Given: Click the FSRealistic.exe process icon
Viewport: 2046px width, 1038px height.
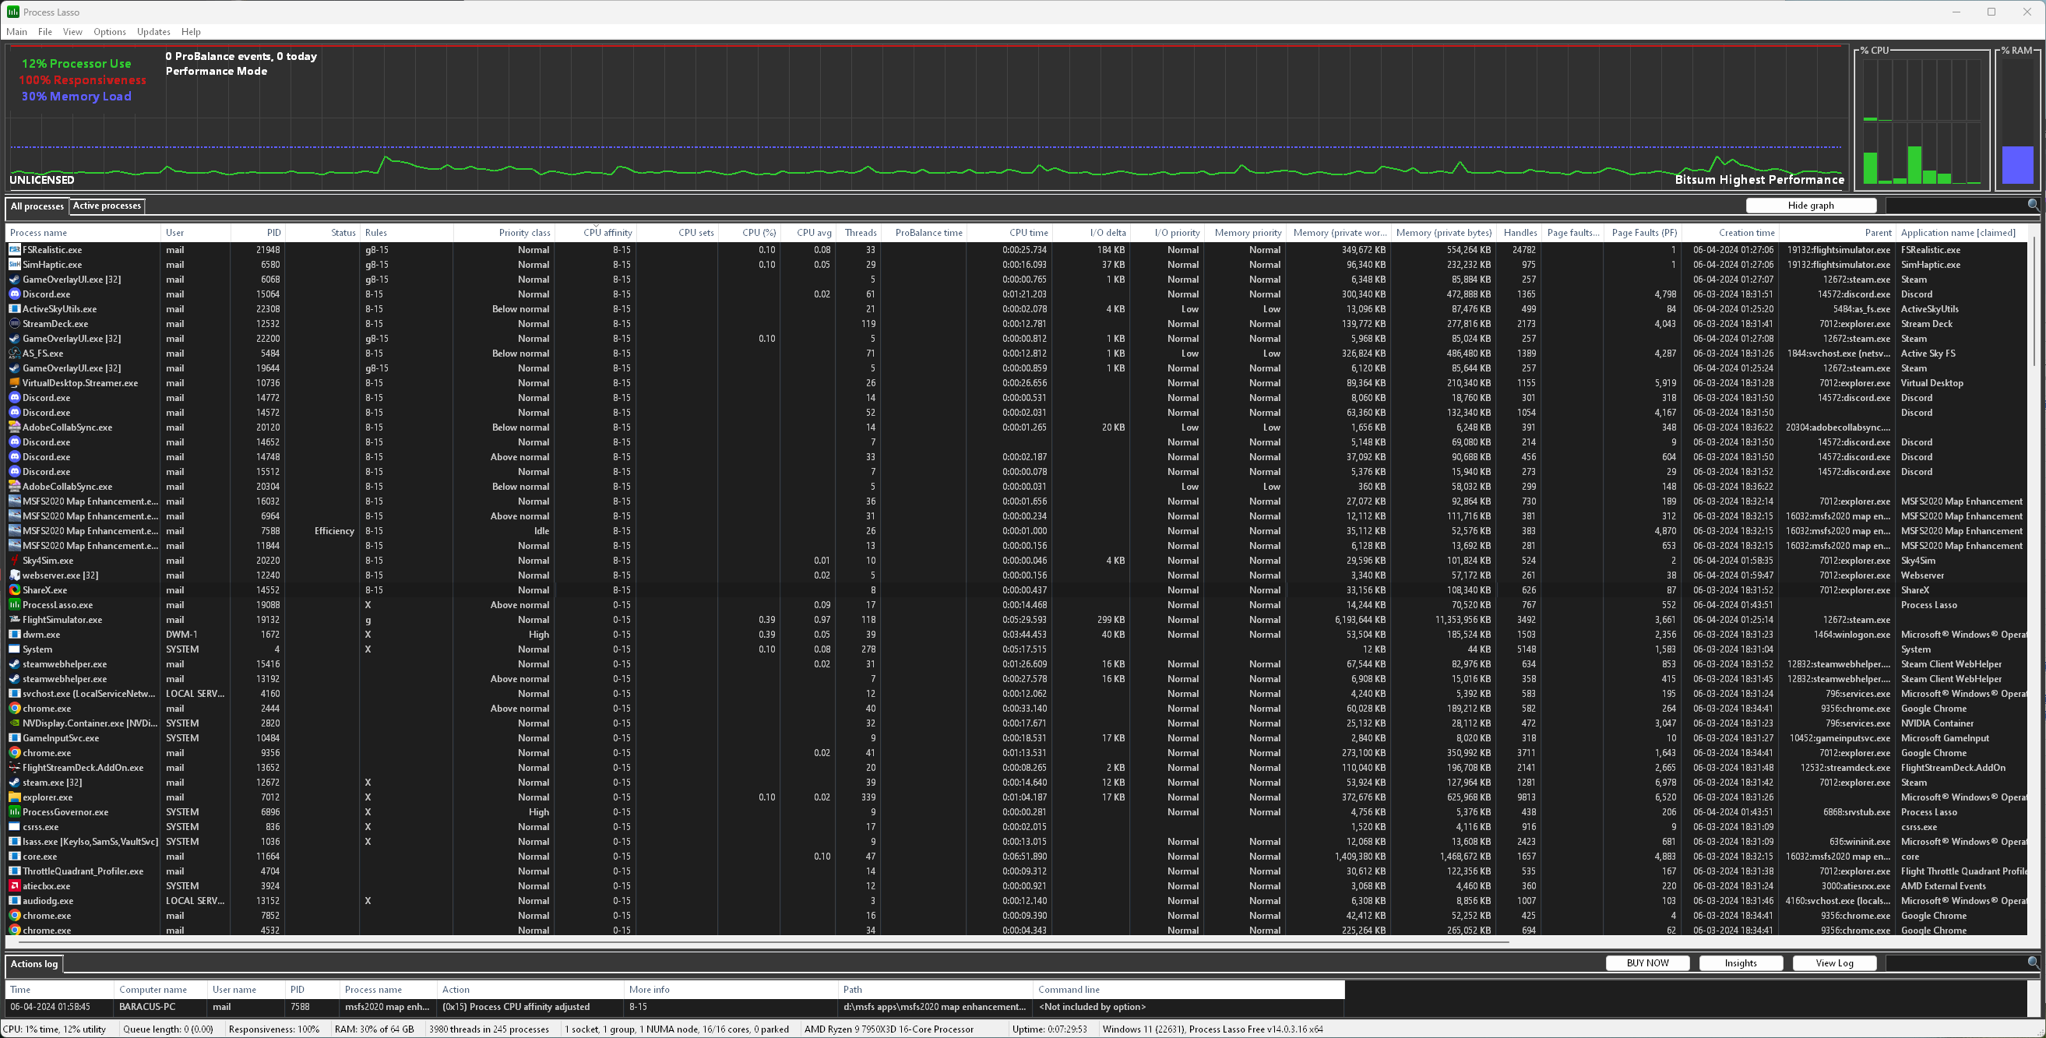Looking at the screenshot, I should click(x=14, y=249).
